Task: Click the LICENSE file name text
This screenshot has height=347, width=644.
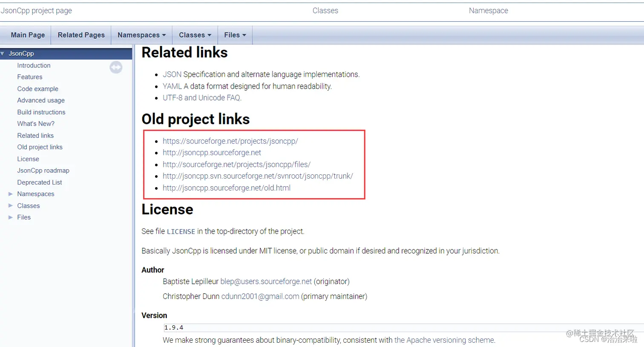Action: coord(181,232)
